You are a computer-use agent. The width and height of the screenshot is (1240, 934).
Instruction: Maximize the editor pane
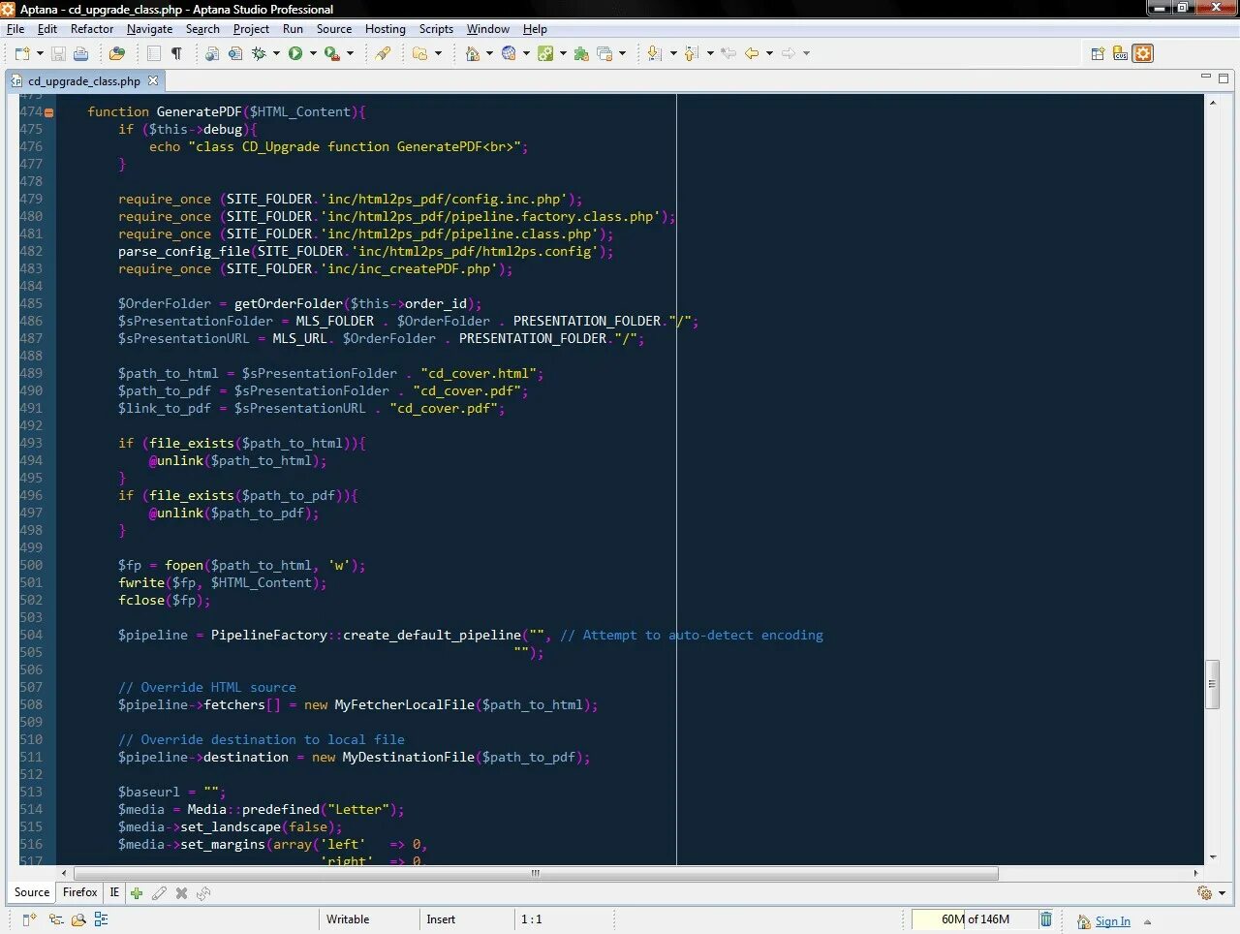(1224, 78)
